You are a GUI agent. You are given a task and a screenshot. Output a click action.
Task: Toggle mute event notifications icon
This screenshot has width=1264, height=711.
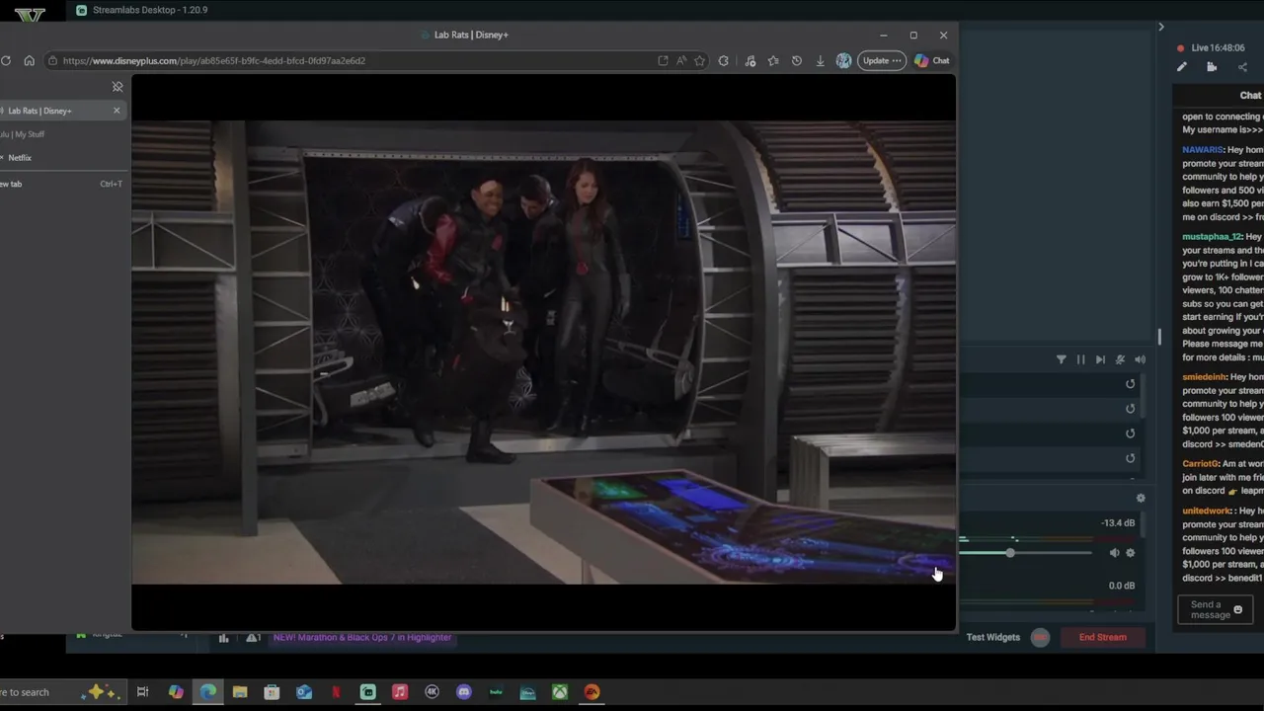(x=1120, y=359)
